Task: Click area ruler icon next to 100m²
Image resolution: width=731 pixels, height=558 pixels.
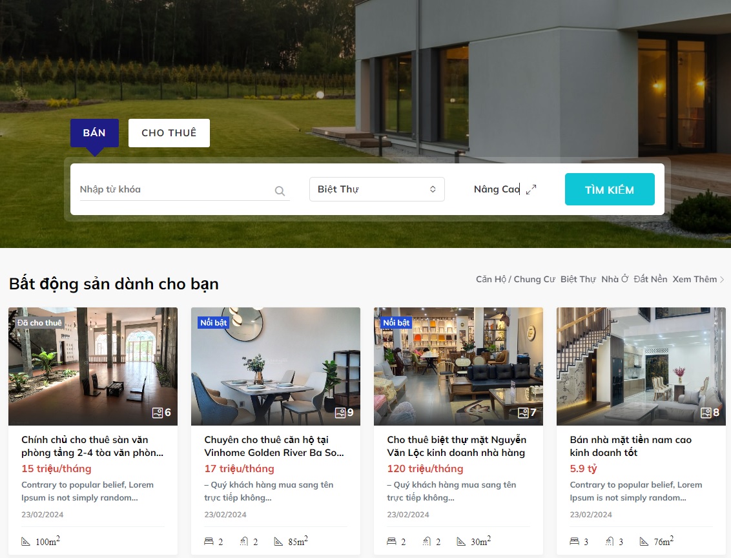Action: pyautogui.click(x=26, y=541)
